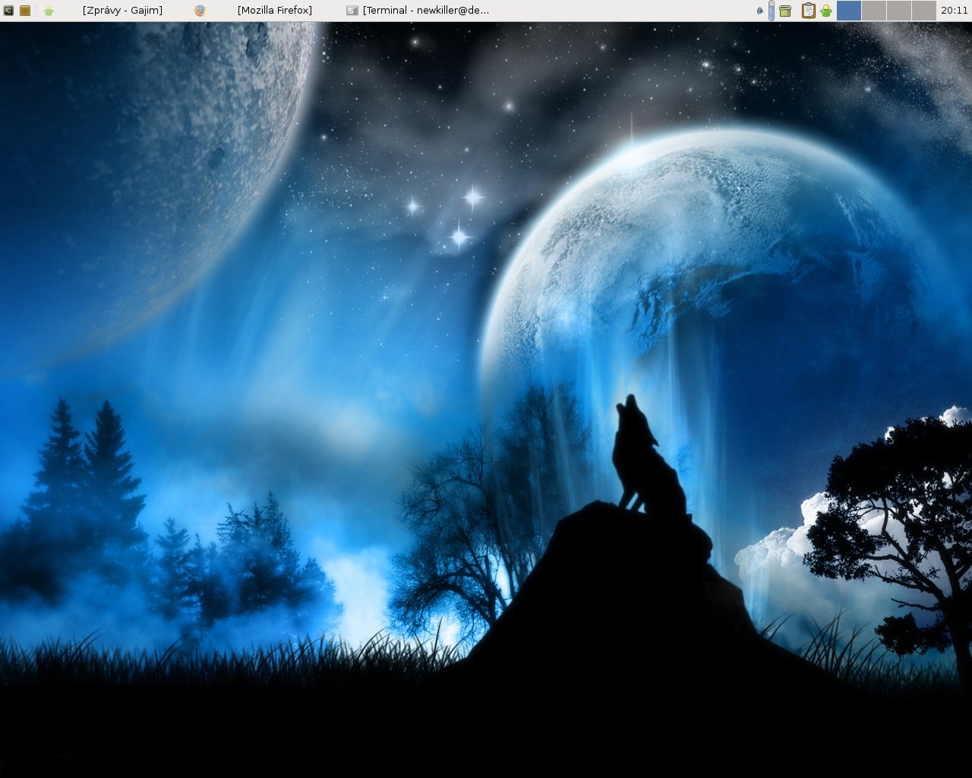Screen dimensions: 972x778
Task: Click the Gajim status tray icon
Action: click(x=825, y=11)
